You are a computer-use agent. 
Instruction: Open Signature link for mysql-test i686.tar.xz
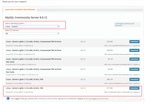[x=136, y=65]
